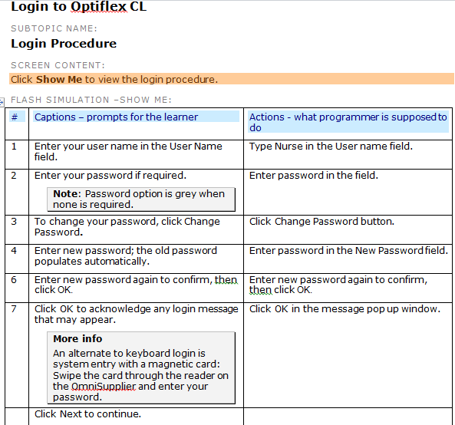Click 'To change your password, click Change Password.'

[x=127, y=227]
